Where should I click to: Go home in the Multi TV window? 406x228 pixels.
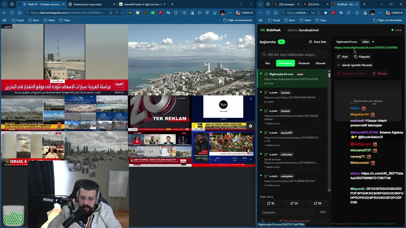pyautogui.click(x=20, y=13)
